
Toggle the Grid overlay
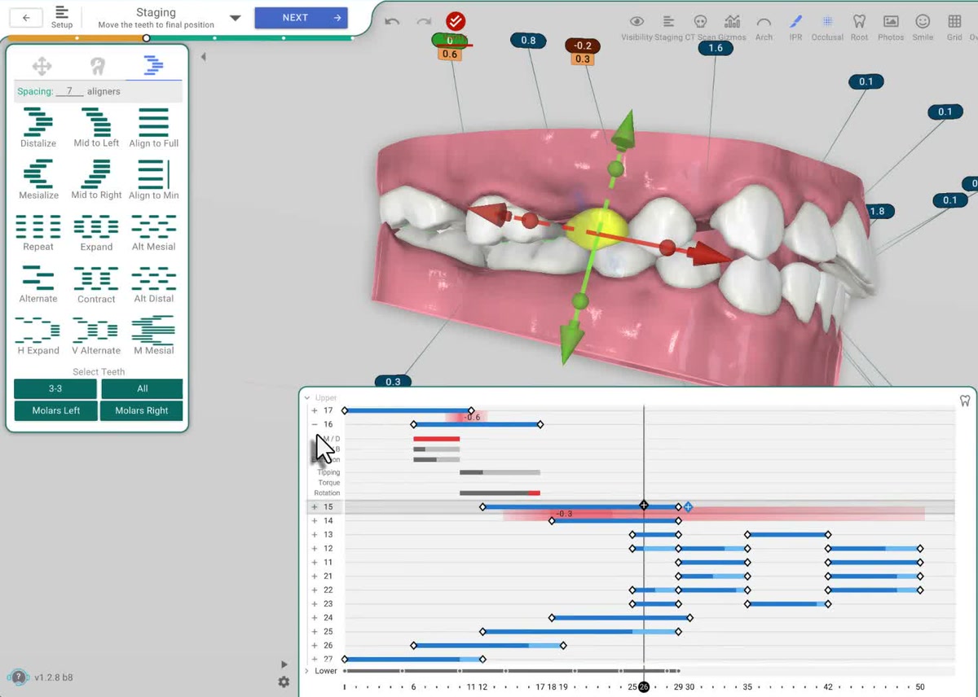tap(954, 27)
